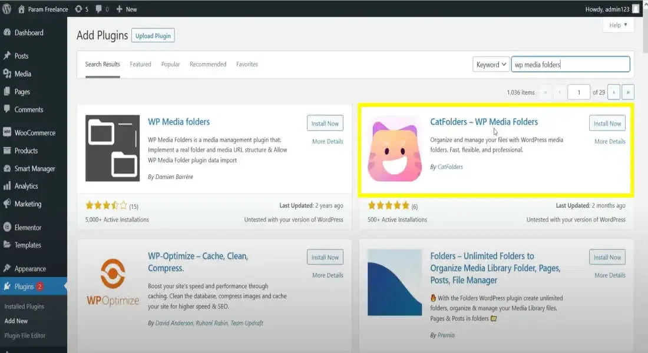Image resolution: width=648 pixels, height=353 pixels.
Task: Open Installed Plugins submenu item
Action: click(24, 307)
